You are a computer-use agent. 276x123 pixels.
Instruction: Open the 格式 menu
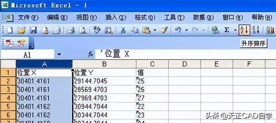click(x=145, y=17)
